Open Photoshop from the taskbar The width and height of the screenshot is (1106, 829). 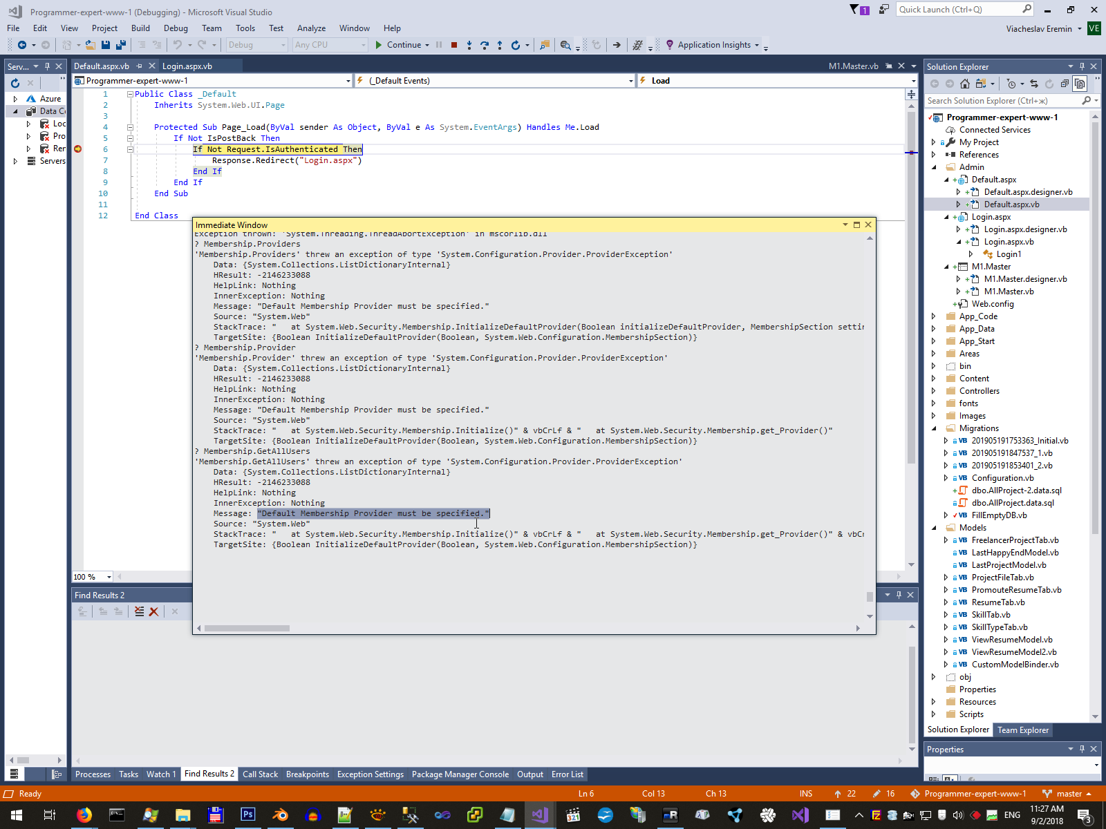coord(247,815)
